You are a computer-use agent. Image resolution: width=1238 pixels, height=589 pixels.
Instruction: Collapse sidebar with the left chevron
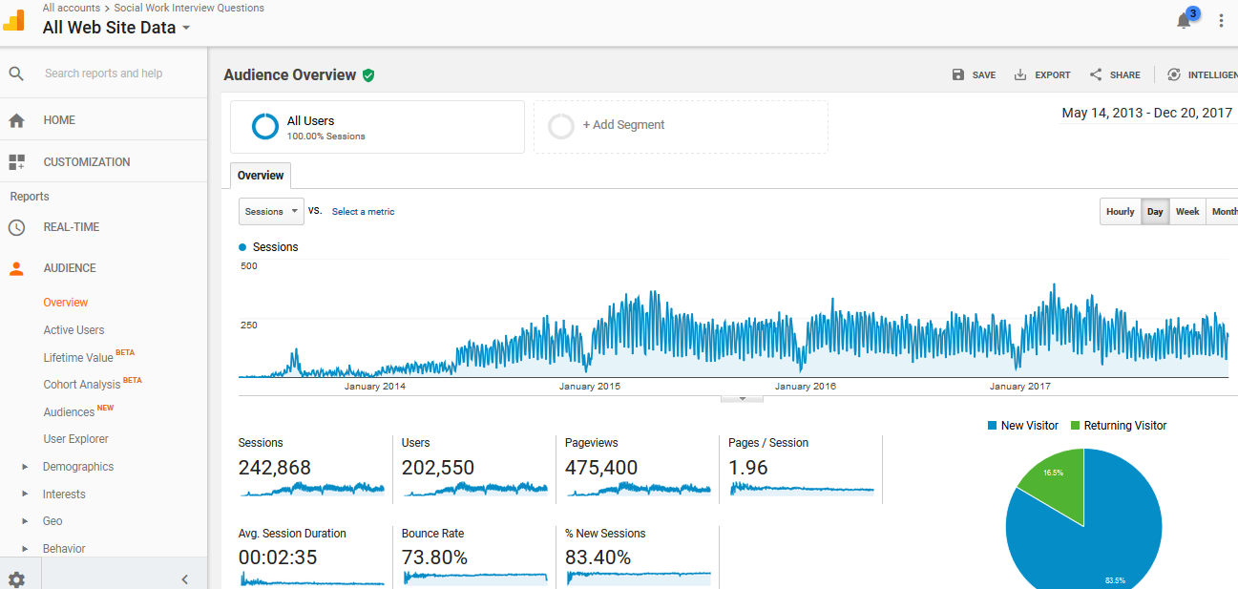[x=185, y=578]
